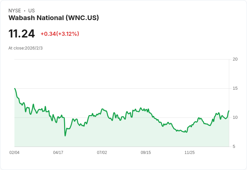Select the 07/02 date on the x-axis
247x170 pixels.
pos(102,153)
